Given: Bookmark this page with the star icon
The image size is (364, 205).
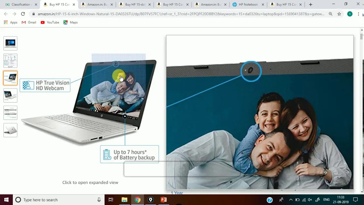Looking at the screenshot, I should (x=339, y=14).
